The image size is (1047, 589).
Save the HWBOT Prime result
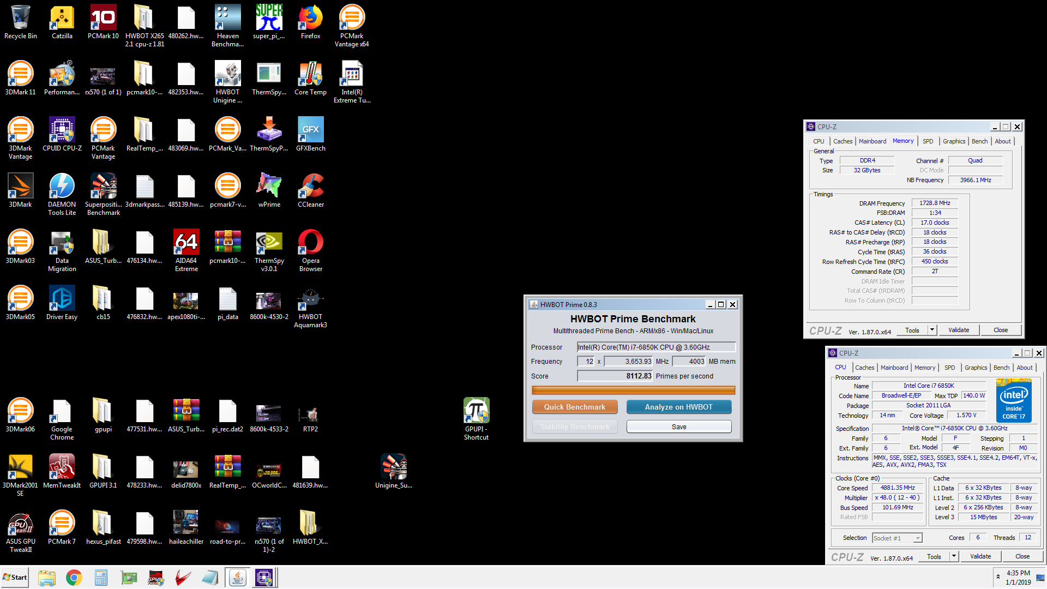678,426
